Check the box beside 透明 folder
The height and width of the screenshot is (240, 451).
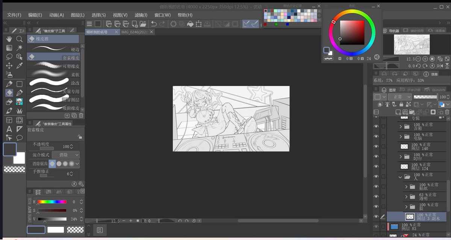[383, 196]
